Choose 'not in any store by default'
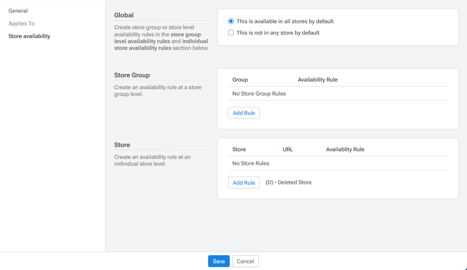This screenshot has width=467, height=270. (x=231, y=33)
